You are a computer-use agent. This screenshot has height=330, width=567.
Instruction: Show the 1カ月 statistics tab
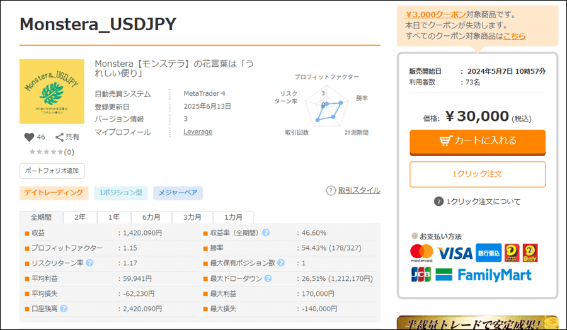coord(233,217)
